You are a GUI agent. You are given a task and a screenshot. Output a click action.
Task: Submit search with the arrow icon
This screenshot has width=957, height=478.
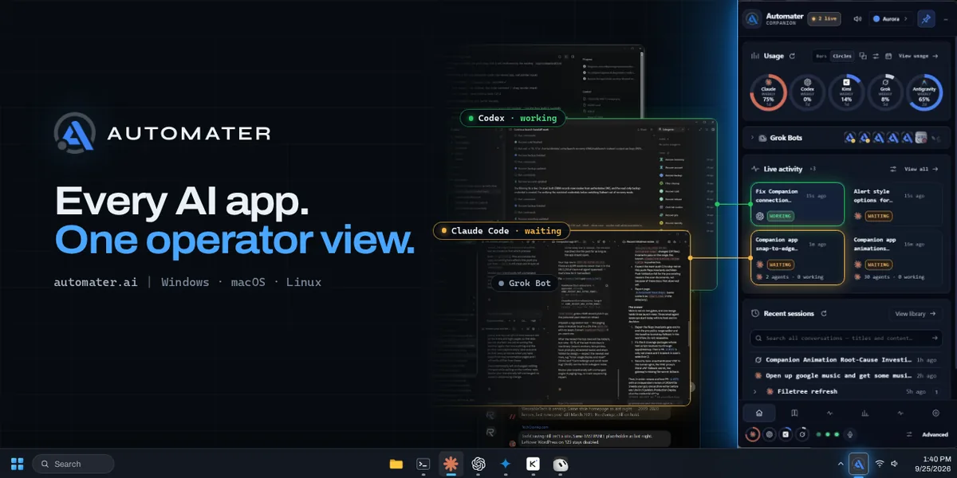pos(934,338)
